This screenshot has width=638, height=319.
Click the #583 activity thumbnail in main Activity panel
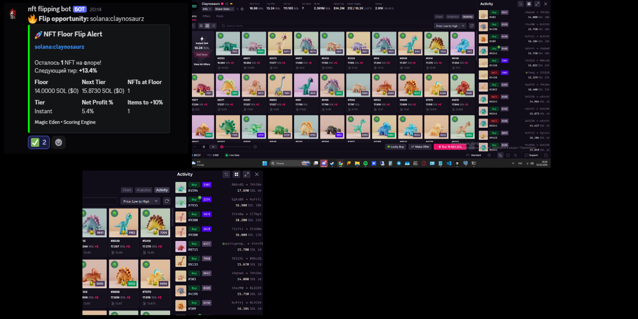[x=483, y=15]
